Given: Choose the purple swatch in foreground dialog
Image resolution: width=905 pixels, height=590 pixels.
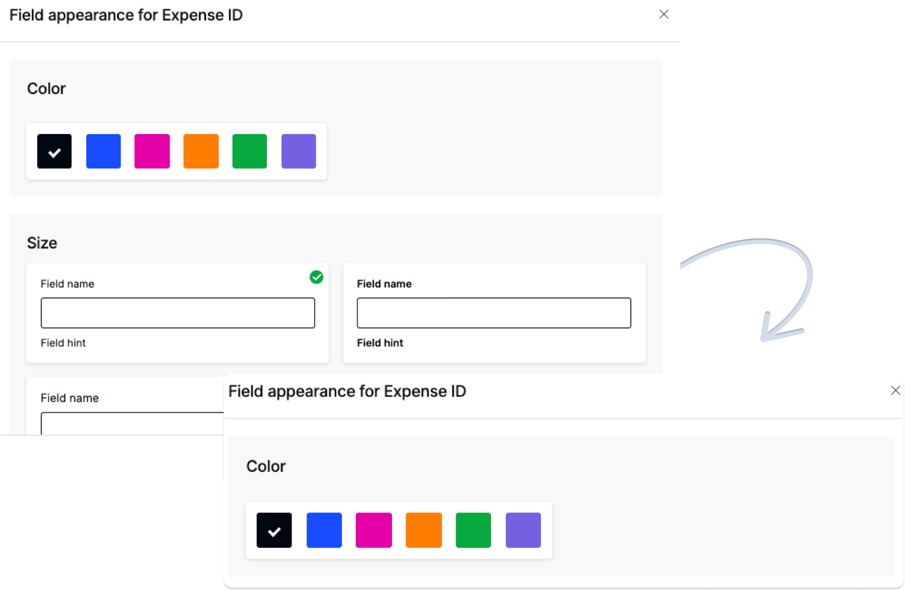Looking at the screenshot, I should pyautogui.click(x=523, y=530).
